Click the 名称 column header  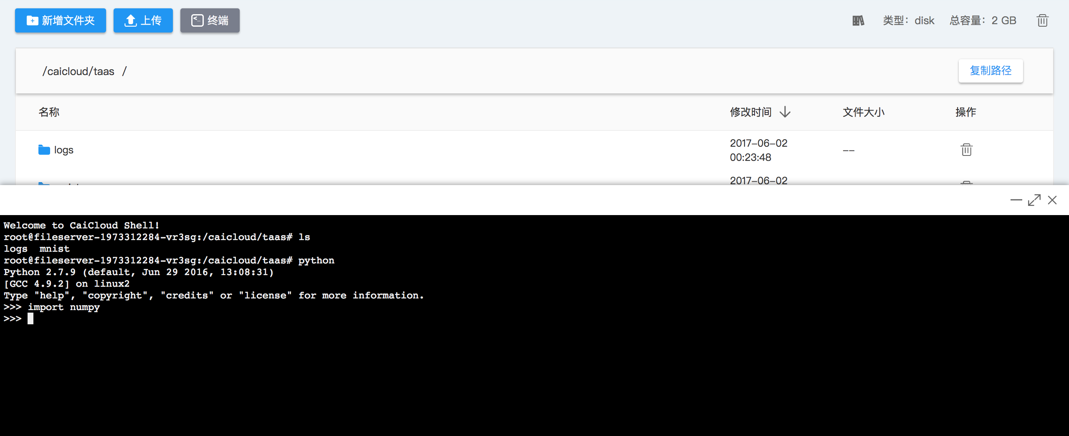coord(49,112)
